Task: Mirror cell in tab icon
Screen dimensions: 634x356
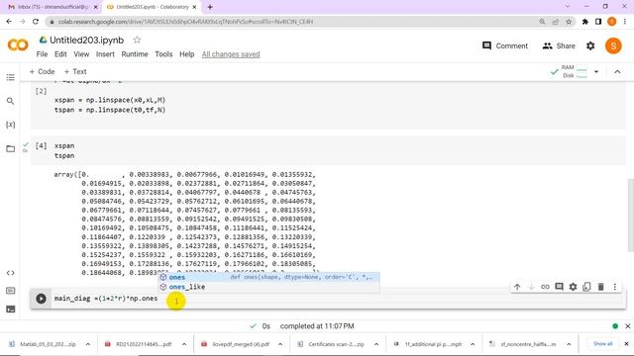Action: point(586,287)
